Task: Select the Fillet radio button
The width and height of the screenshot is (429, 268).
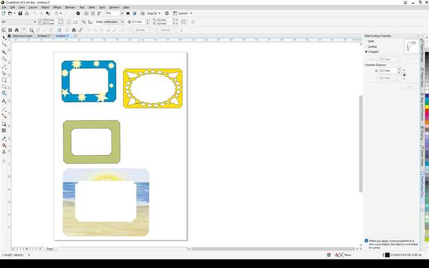Action: click(367, 41)
